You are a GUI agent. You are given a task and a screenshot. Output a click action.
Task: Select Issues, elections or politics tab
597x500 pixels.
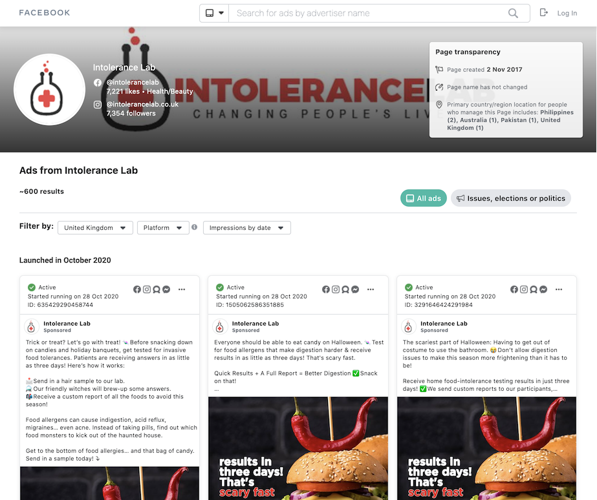click(x=510, y=198)
